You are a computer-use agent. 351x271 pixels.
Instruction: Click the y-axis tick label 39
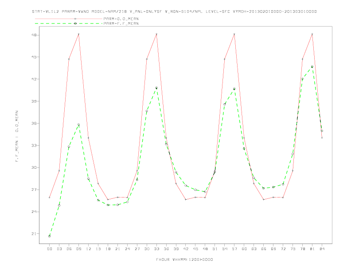[x=34, y=101]
